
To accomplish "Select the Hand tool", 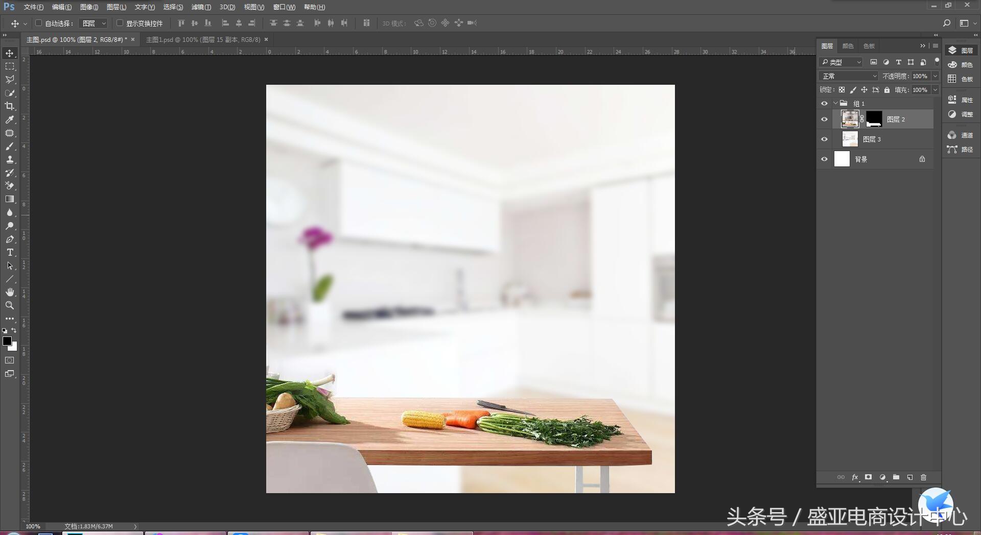I will (x=10, y=292).
